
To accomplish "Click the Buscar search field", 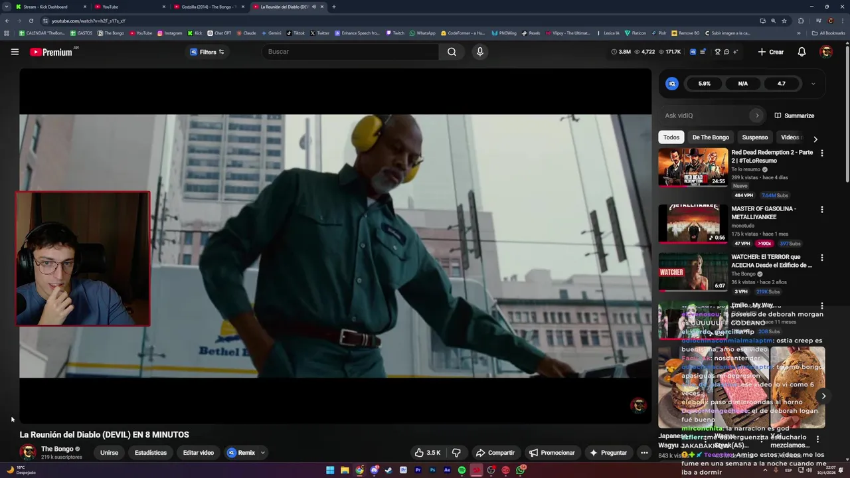I will 351,52.
